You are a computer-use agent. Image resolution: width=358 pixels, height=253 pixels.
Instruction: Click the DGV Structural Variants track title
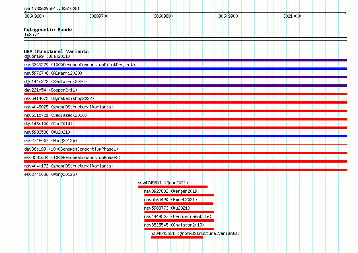[56, 51]
